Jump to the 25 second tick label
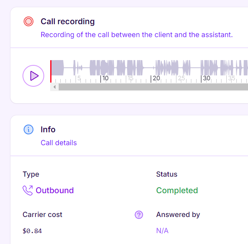This screenshot has width=248, height=244. point(181,78)
